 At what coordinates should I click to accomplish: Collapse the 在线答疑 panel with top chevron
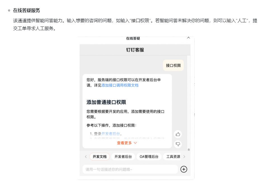click(188, 38)
